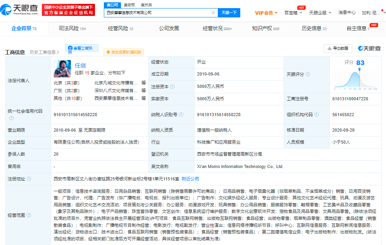Image resolution: width=386 pixels, height=245 pixels.
Task: Click the help icon next to 注册地址
Action: click(29, 179)
